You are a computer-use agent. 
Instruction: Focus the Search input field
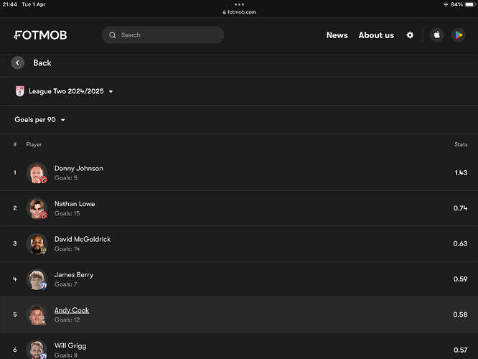click(163, 35)
